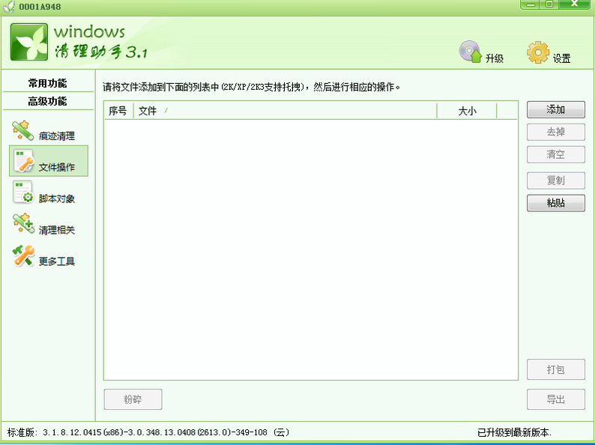Switch to the 高级功能 tab
Image resolution: width=595 pixels, height=445 pixels.
(x=47, y=101)
